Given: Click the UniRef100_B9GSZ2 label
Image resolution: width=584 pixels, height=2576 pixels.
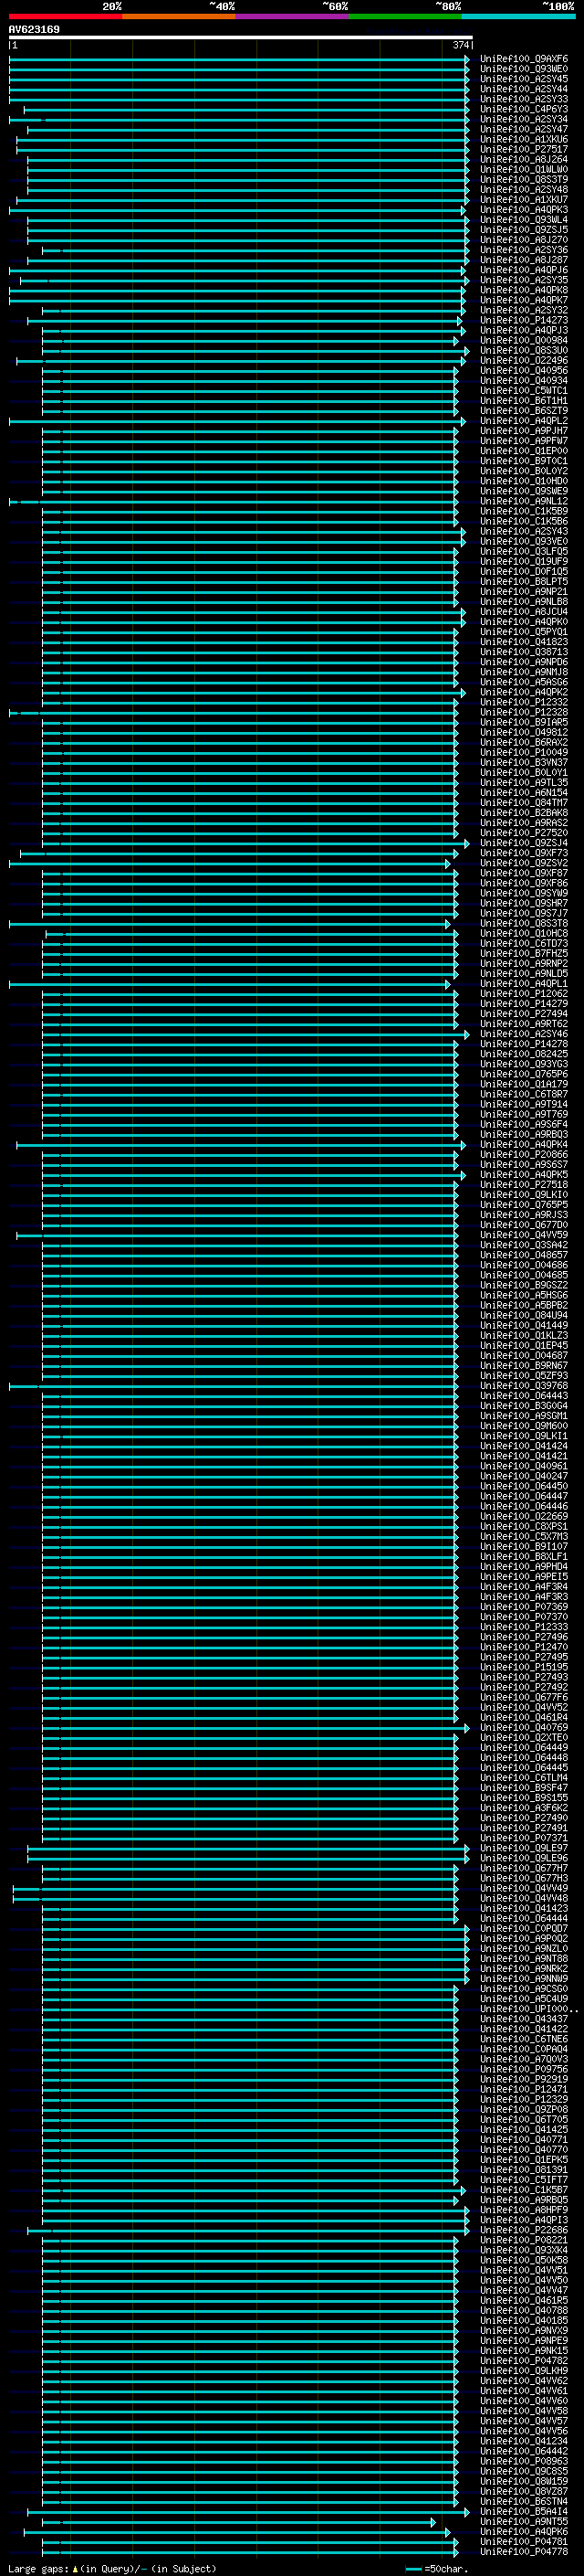Looking at the screenshot, I should tap(523, 1285).
